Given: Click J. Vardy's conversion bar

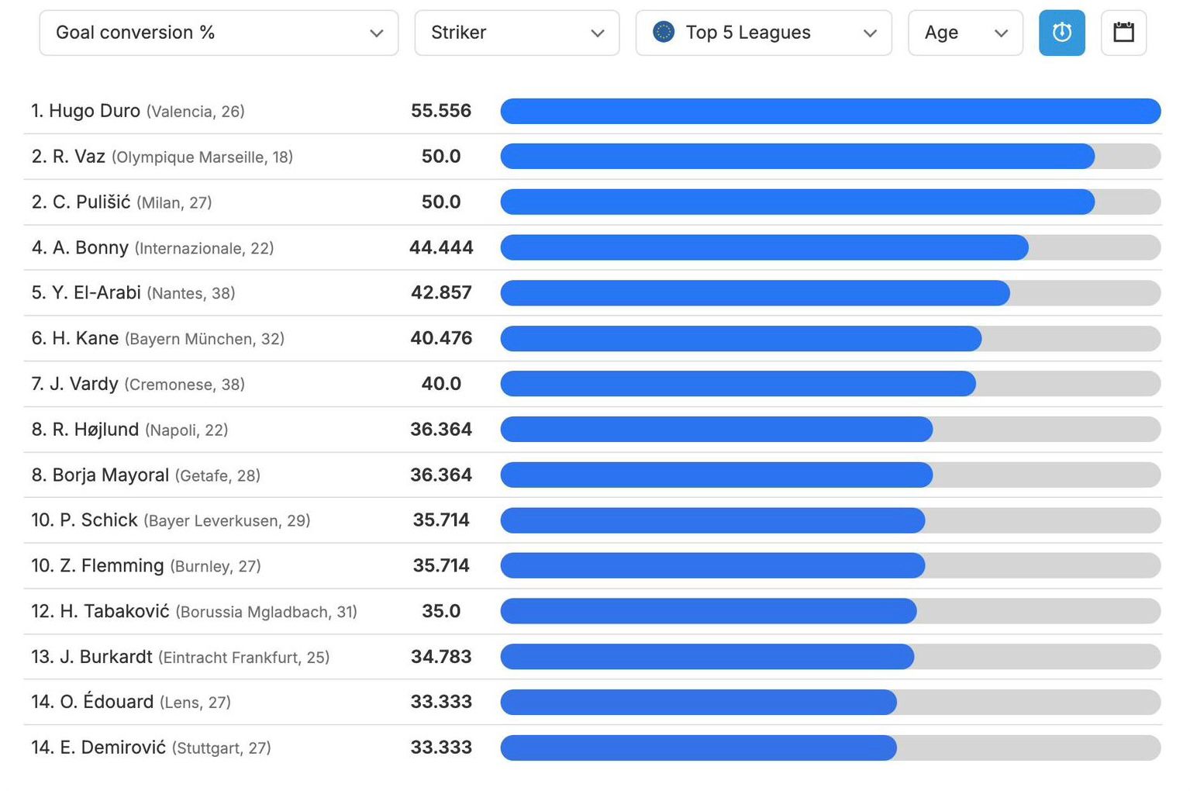Looking at the screenshot, I should [737, 384].
